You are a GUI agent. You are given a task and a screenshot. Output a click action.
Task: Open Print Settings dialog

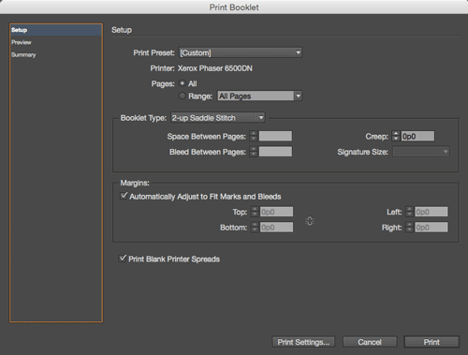[x=303, y=342]
